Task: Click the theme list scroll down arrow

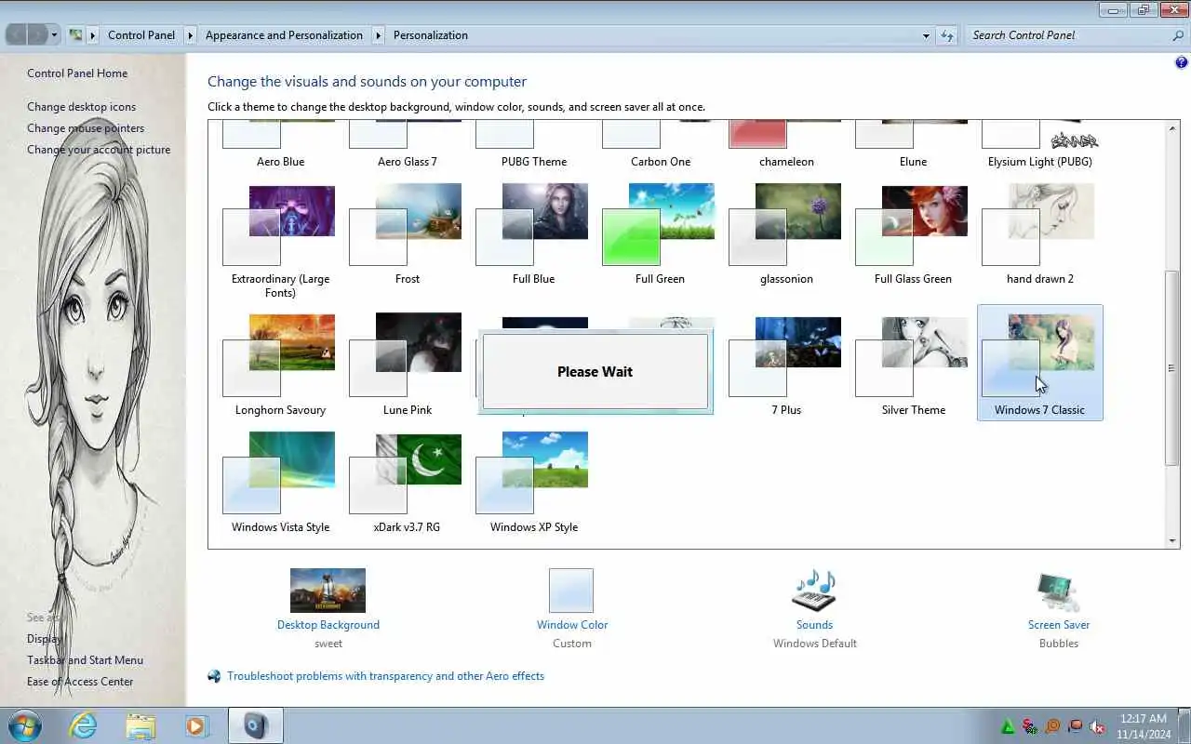Action: point(1172,540)
